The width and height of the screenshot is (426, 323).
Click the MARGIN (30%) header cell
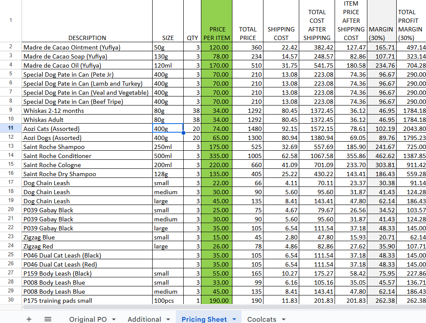tap(382, 21)
